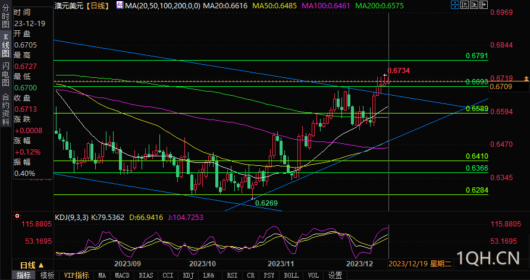Click the 0.6791 green level label

477,55
